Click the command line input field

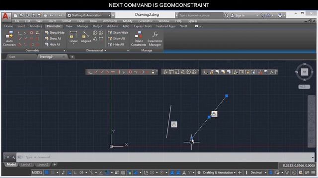165,157
